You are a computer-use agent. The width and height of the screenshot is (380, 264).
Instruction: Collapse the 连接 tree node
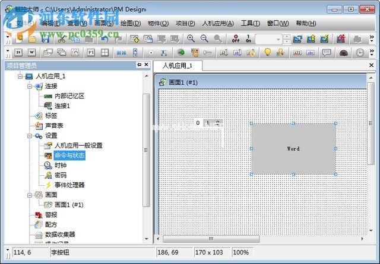point(30,86)
